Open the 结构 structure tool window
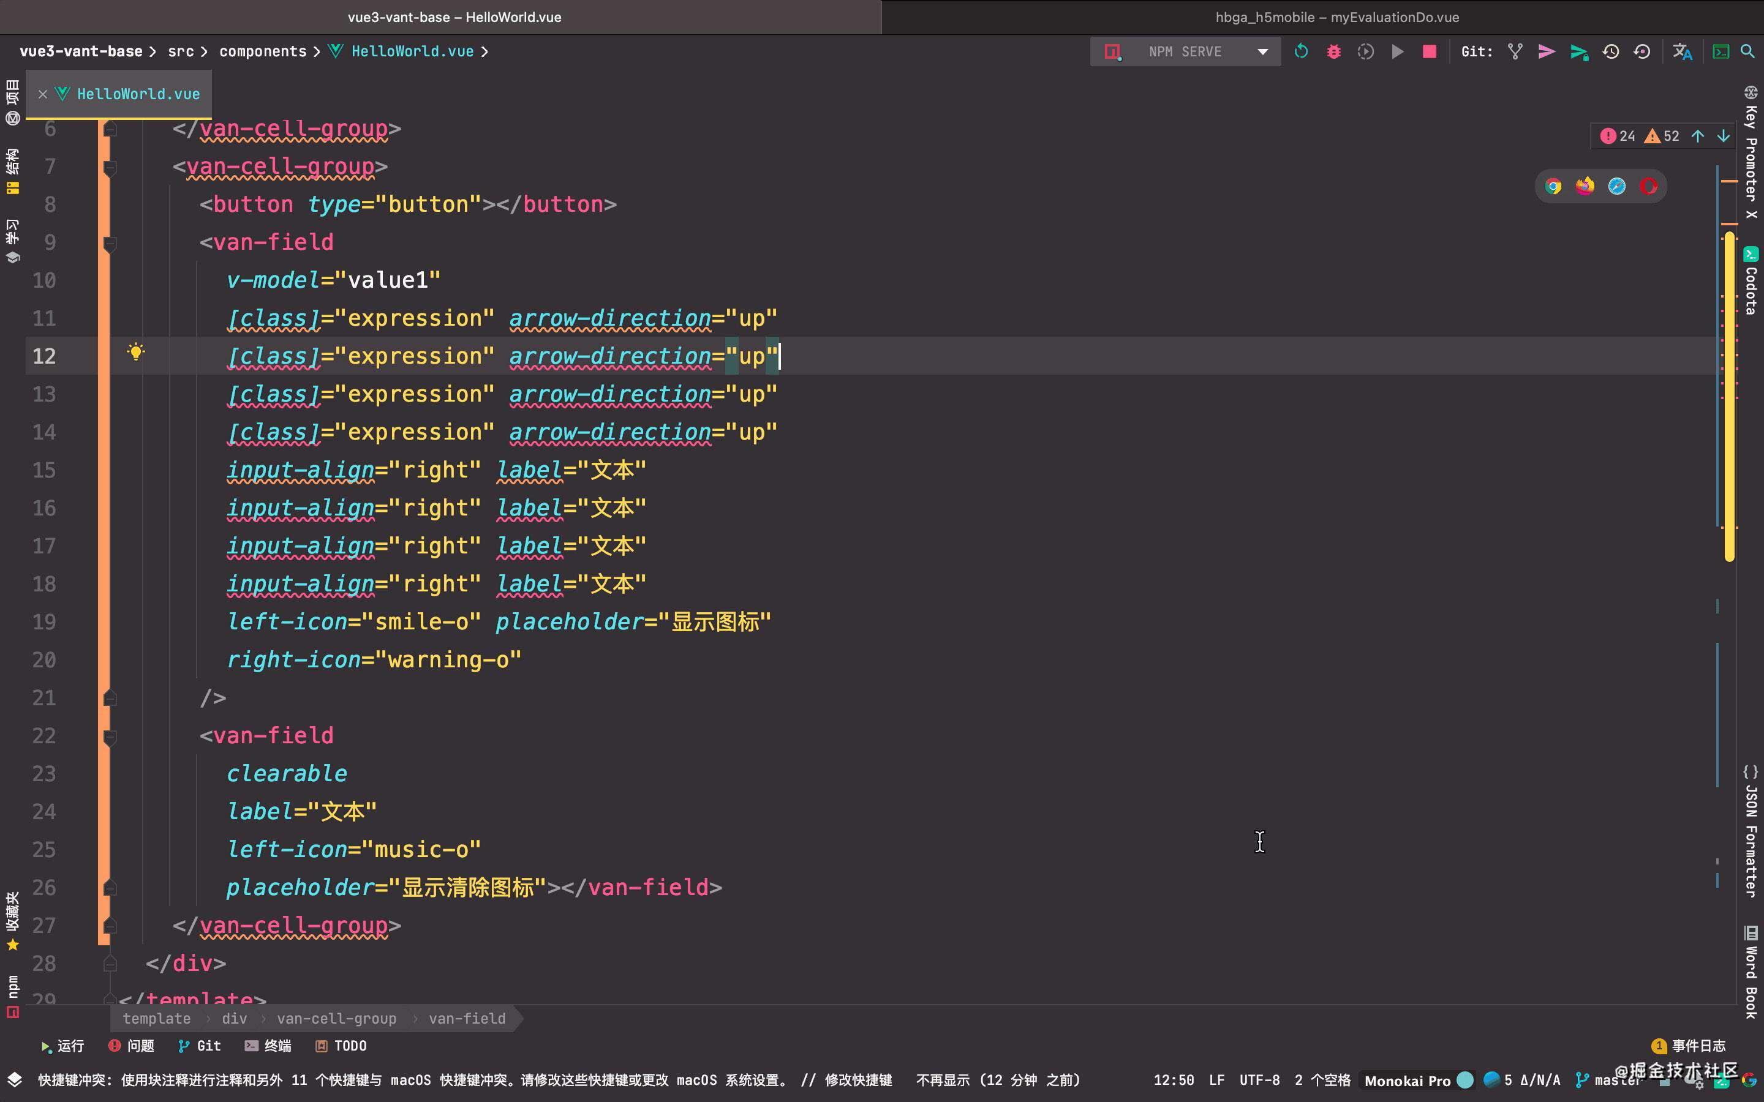The image size is (1764, 1102). (12, 172)
